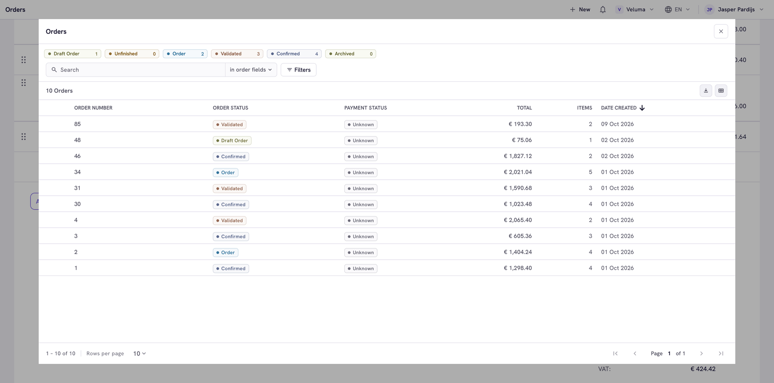Open the rows per page dropdown
This screenshot has width=774, height=383.
139,354
